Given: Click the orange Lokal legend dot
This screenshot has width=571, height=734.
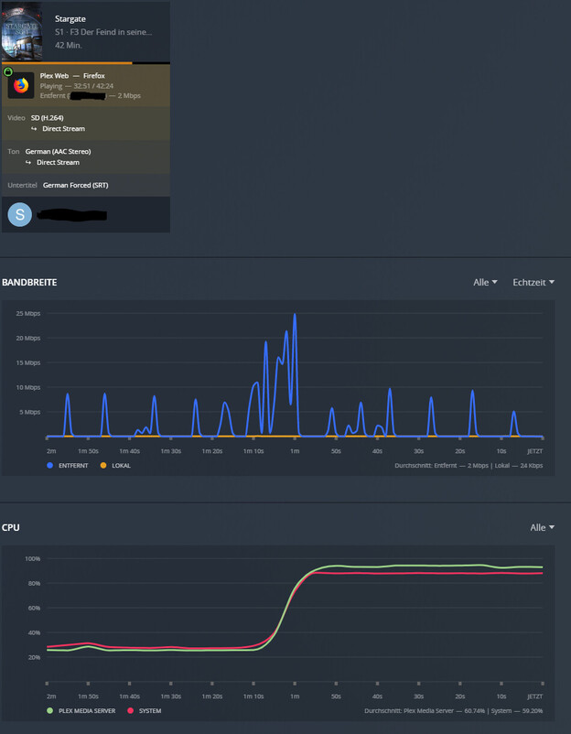Looking at the screenshot, I should click(103, 465).
